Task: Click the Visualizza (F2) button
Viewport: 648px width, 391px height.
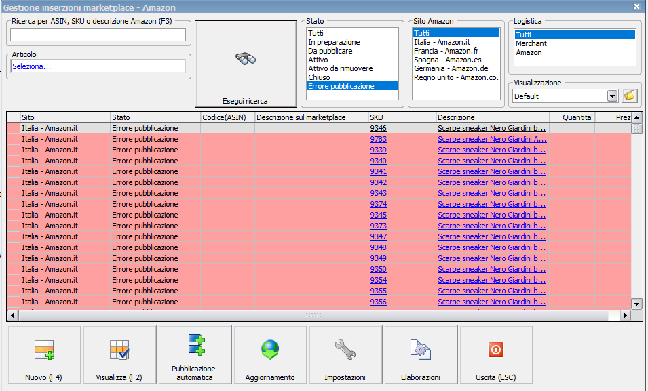Action: pyautogui.click(x=119, y=355)
